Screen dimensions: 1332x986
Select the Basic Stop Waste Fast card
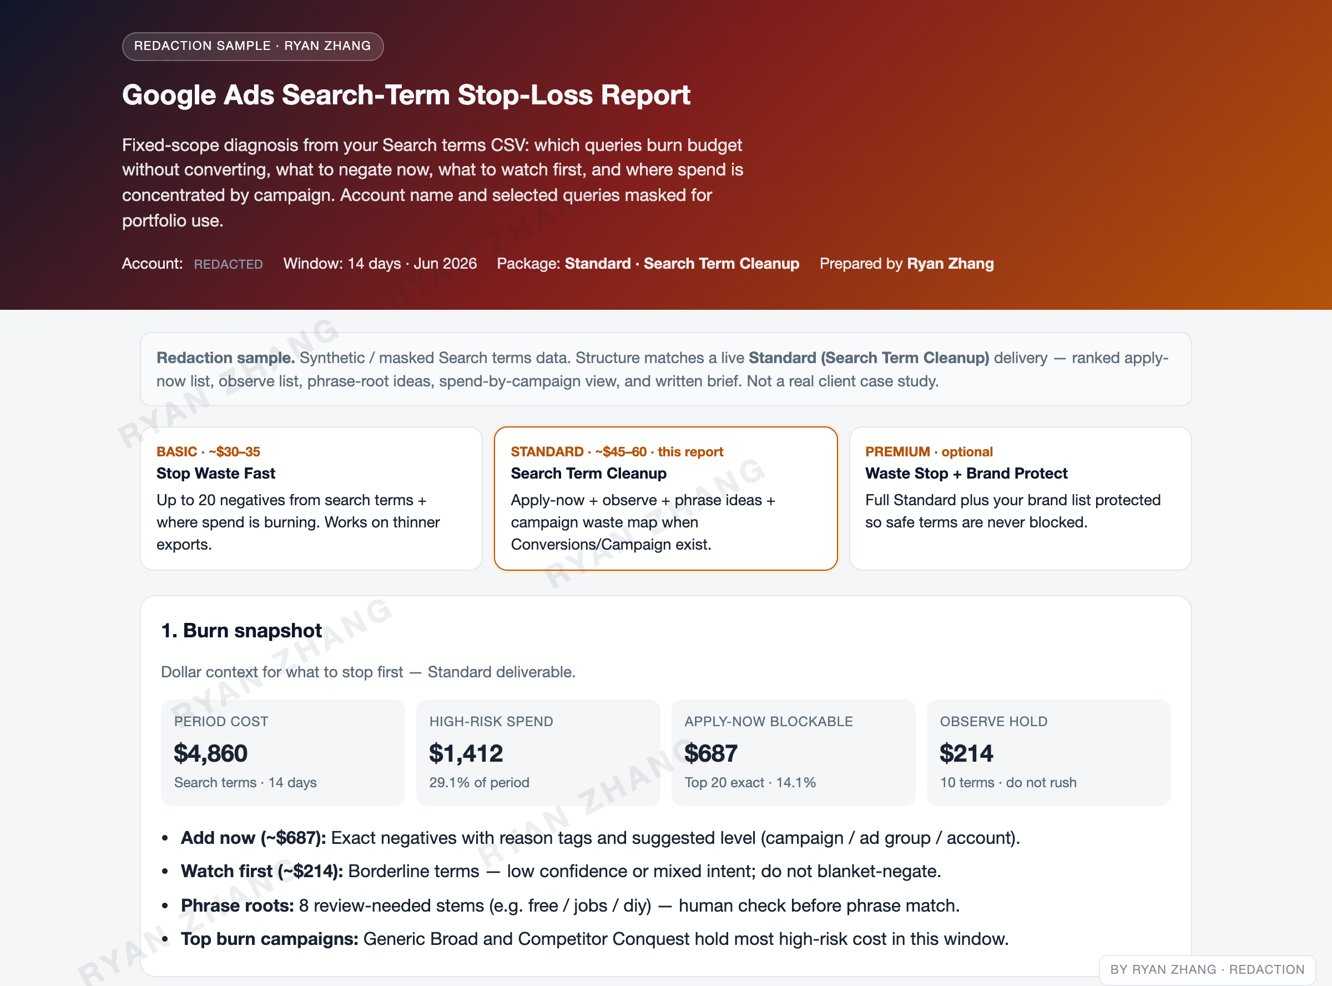[x=311, y=499]
